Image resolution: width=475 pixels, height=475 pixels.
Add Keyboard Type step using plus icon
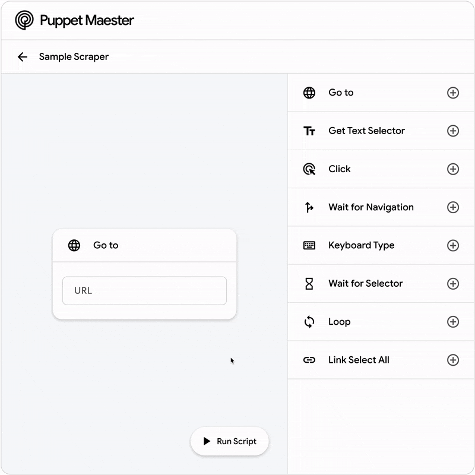tap(453, 245)
